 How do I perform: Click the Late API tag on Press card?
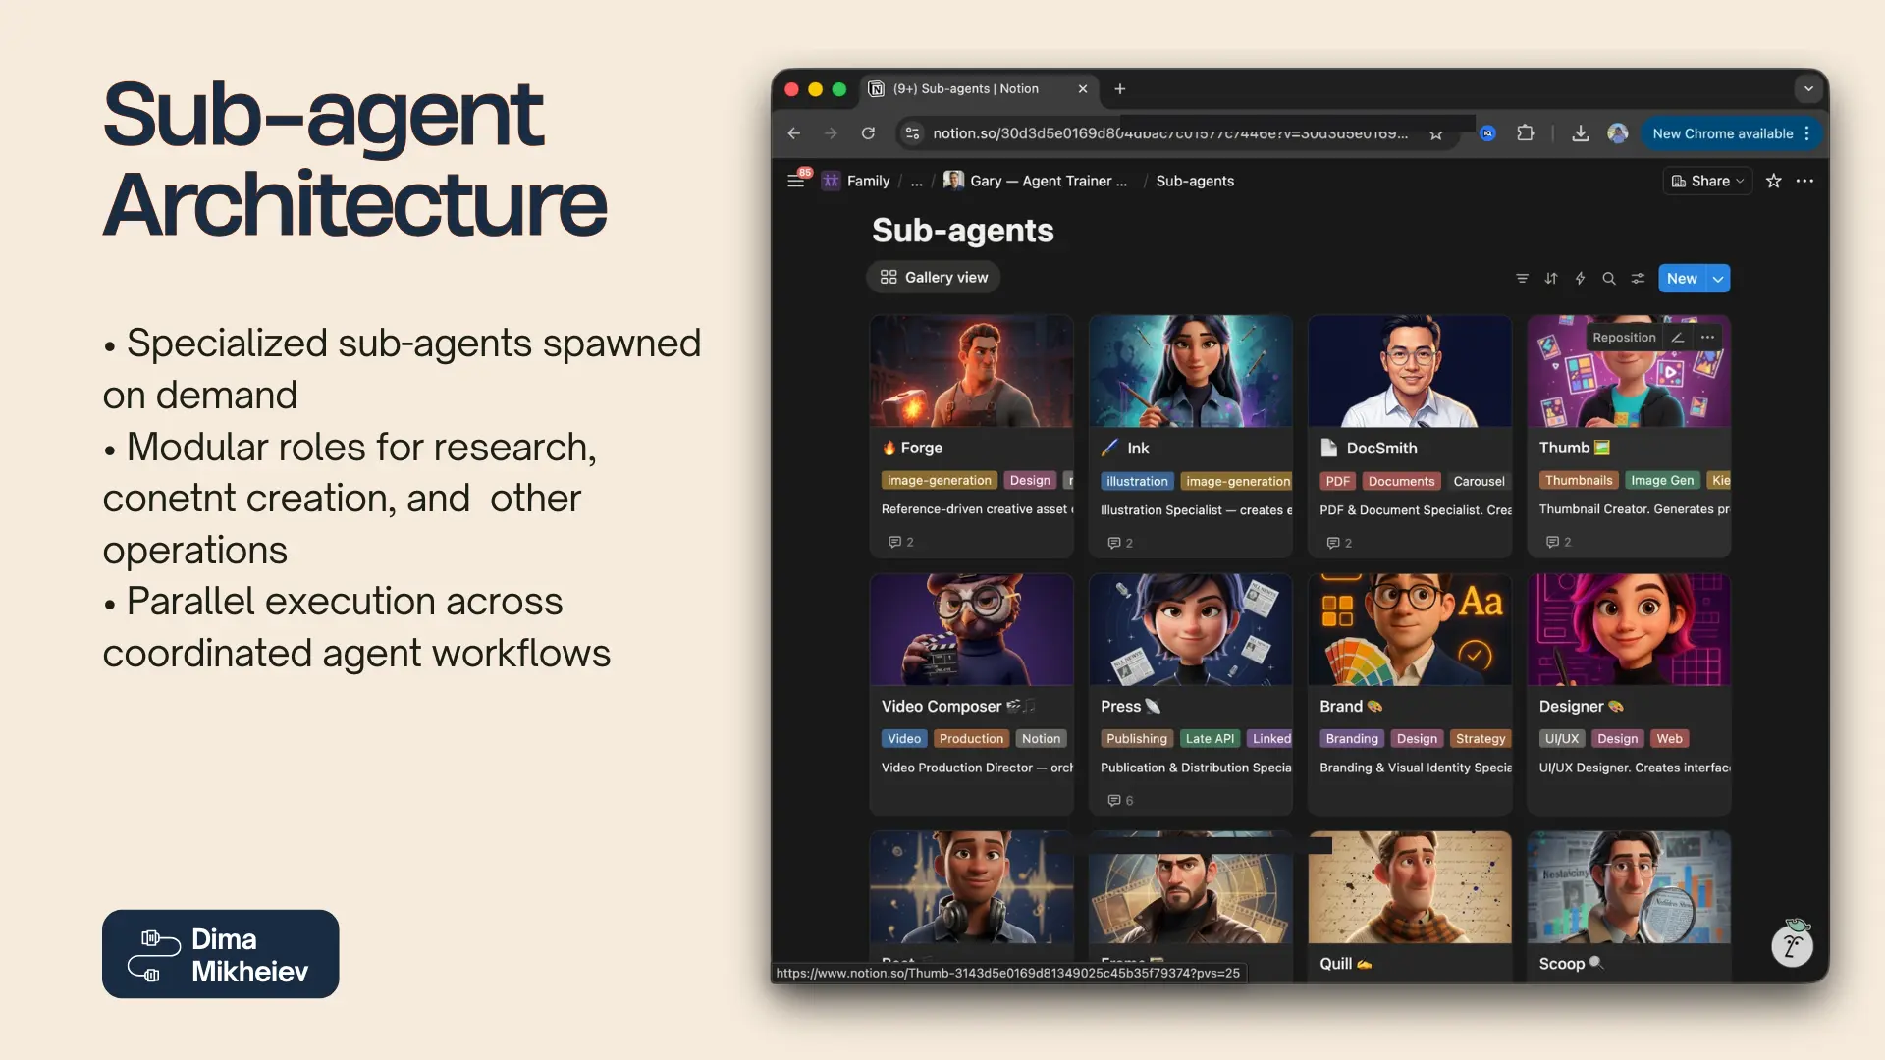coord(1210,738)
